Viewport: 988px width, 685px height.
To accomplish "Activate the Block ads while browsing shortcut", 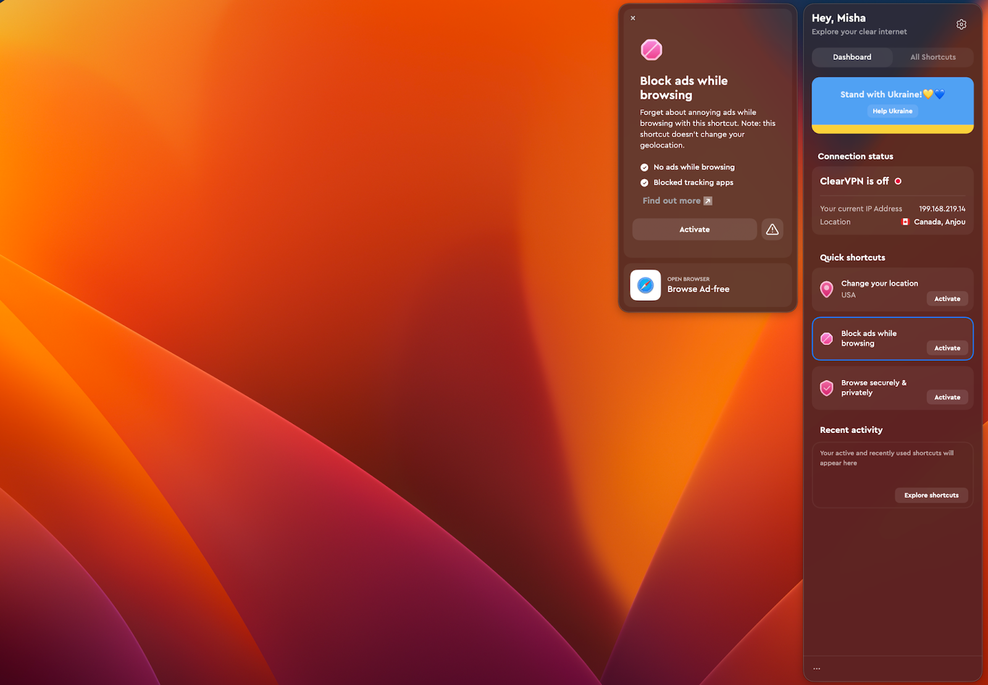I will click(x=947, y=348).
